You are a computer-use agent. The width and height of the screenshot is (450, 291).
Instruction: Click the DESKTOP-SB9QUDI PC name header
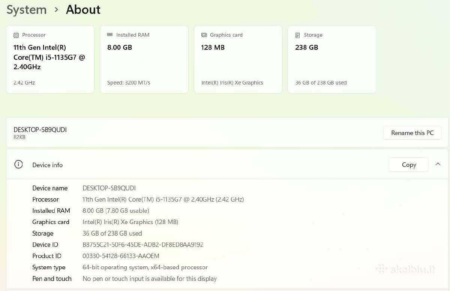point(40,130)
